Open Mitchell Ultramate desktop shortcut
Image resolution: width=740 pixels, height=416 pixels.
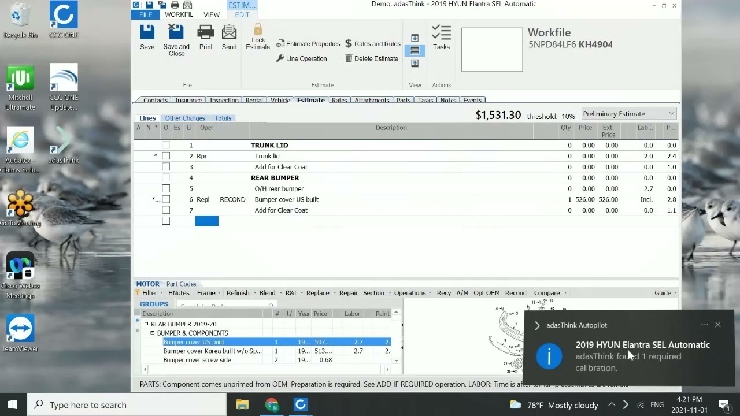point(20,87)
